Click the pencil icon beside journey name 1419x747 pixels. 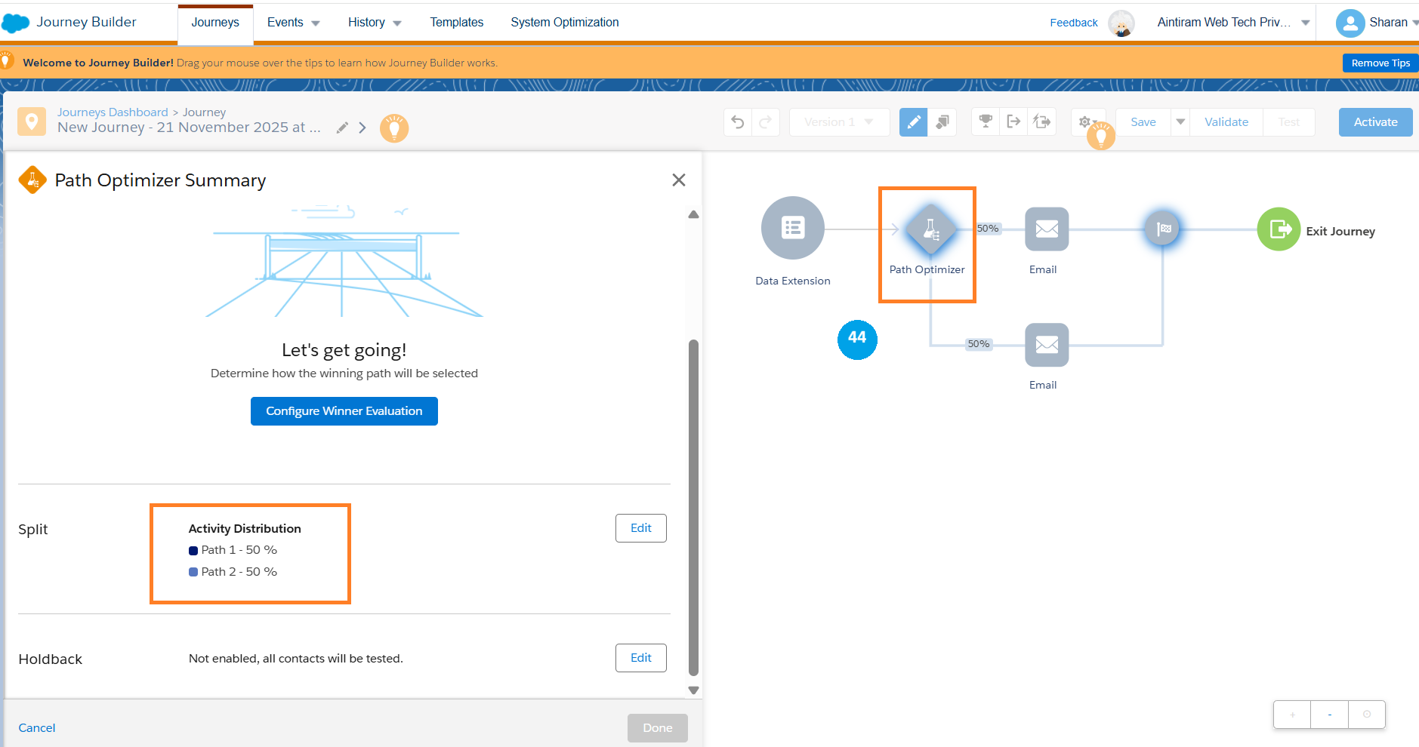(342, 128)
